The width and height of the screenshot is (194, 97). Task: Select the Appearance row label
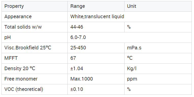(18, 17)
